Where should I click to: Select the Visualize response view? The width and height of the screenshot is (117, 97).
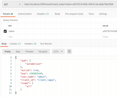point(43,51)
